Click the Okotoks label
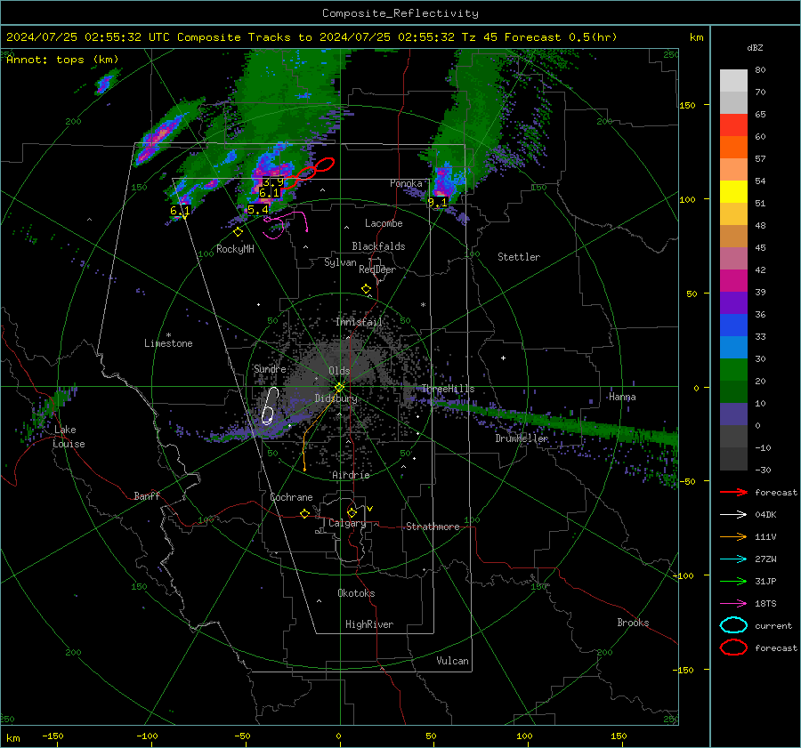This screenshot has height=748, width=801. click(356, 593)
